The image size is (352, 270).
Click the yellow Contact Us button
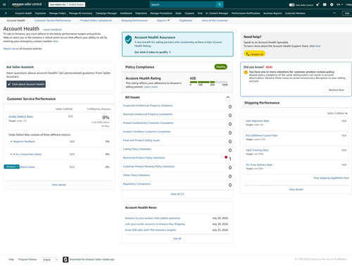255,54
